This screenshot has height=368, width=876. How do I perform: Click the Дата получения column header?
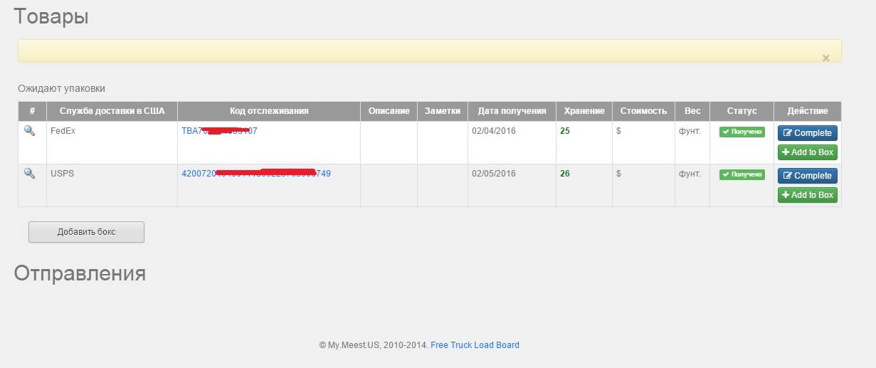coord(512,111)
